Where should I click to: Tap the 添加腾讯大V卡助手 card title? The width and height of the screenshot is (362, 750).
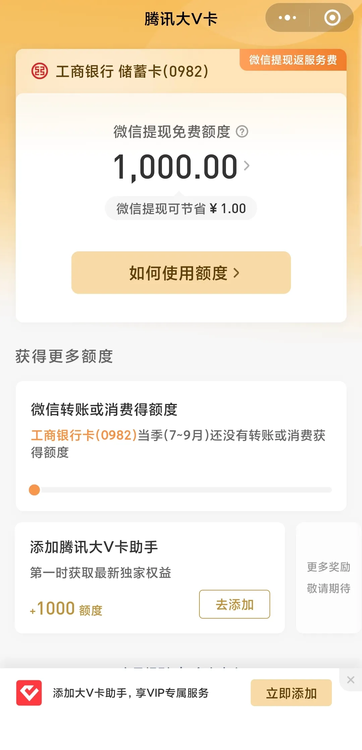(x=94, y=547)
